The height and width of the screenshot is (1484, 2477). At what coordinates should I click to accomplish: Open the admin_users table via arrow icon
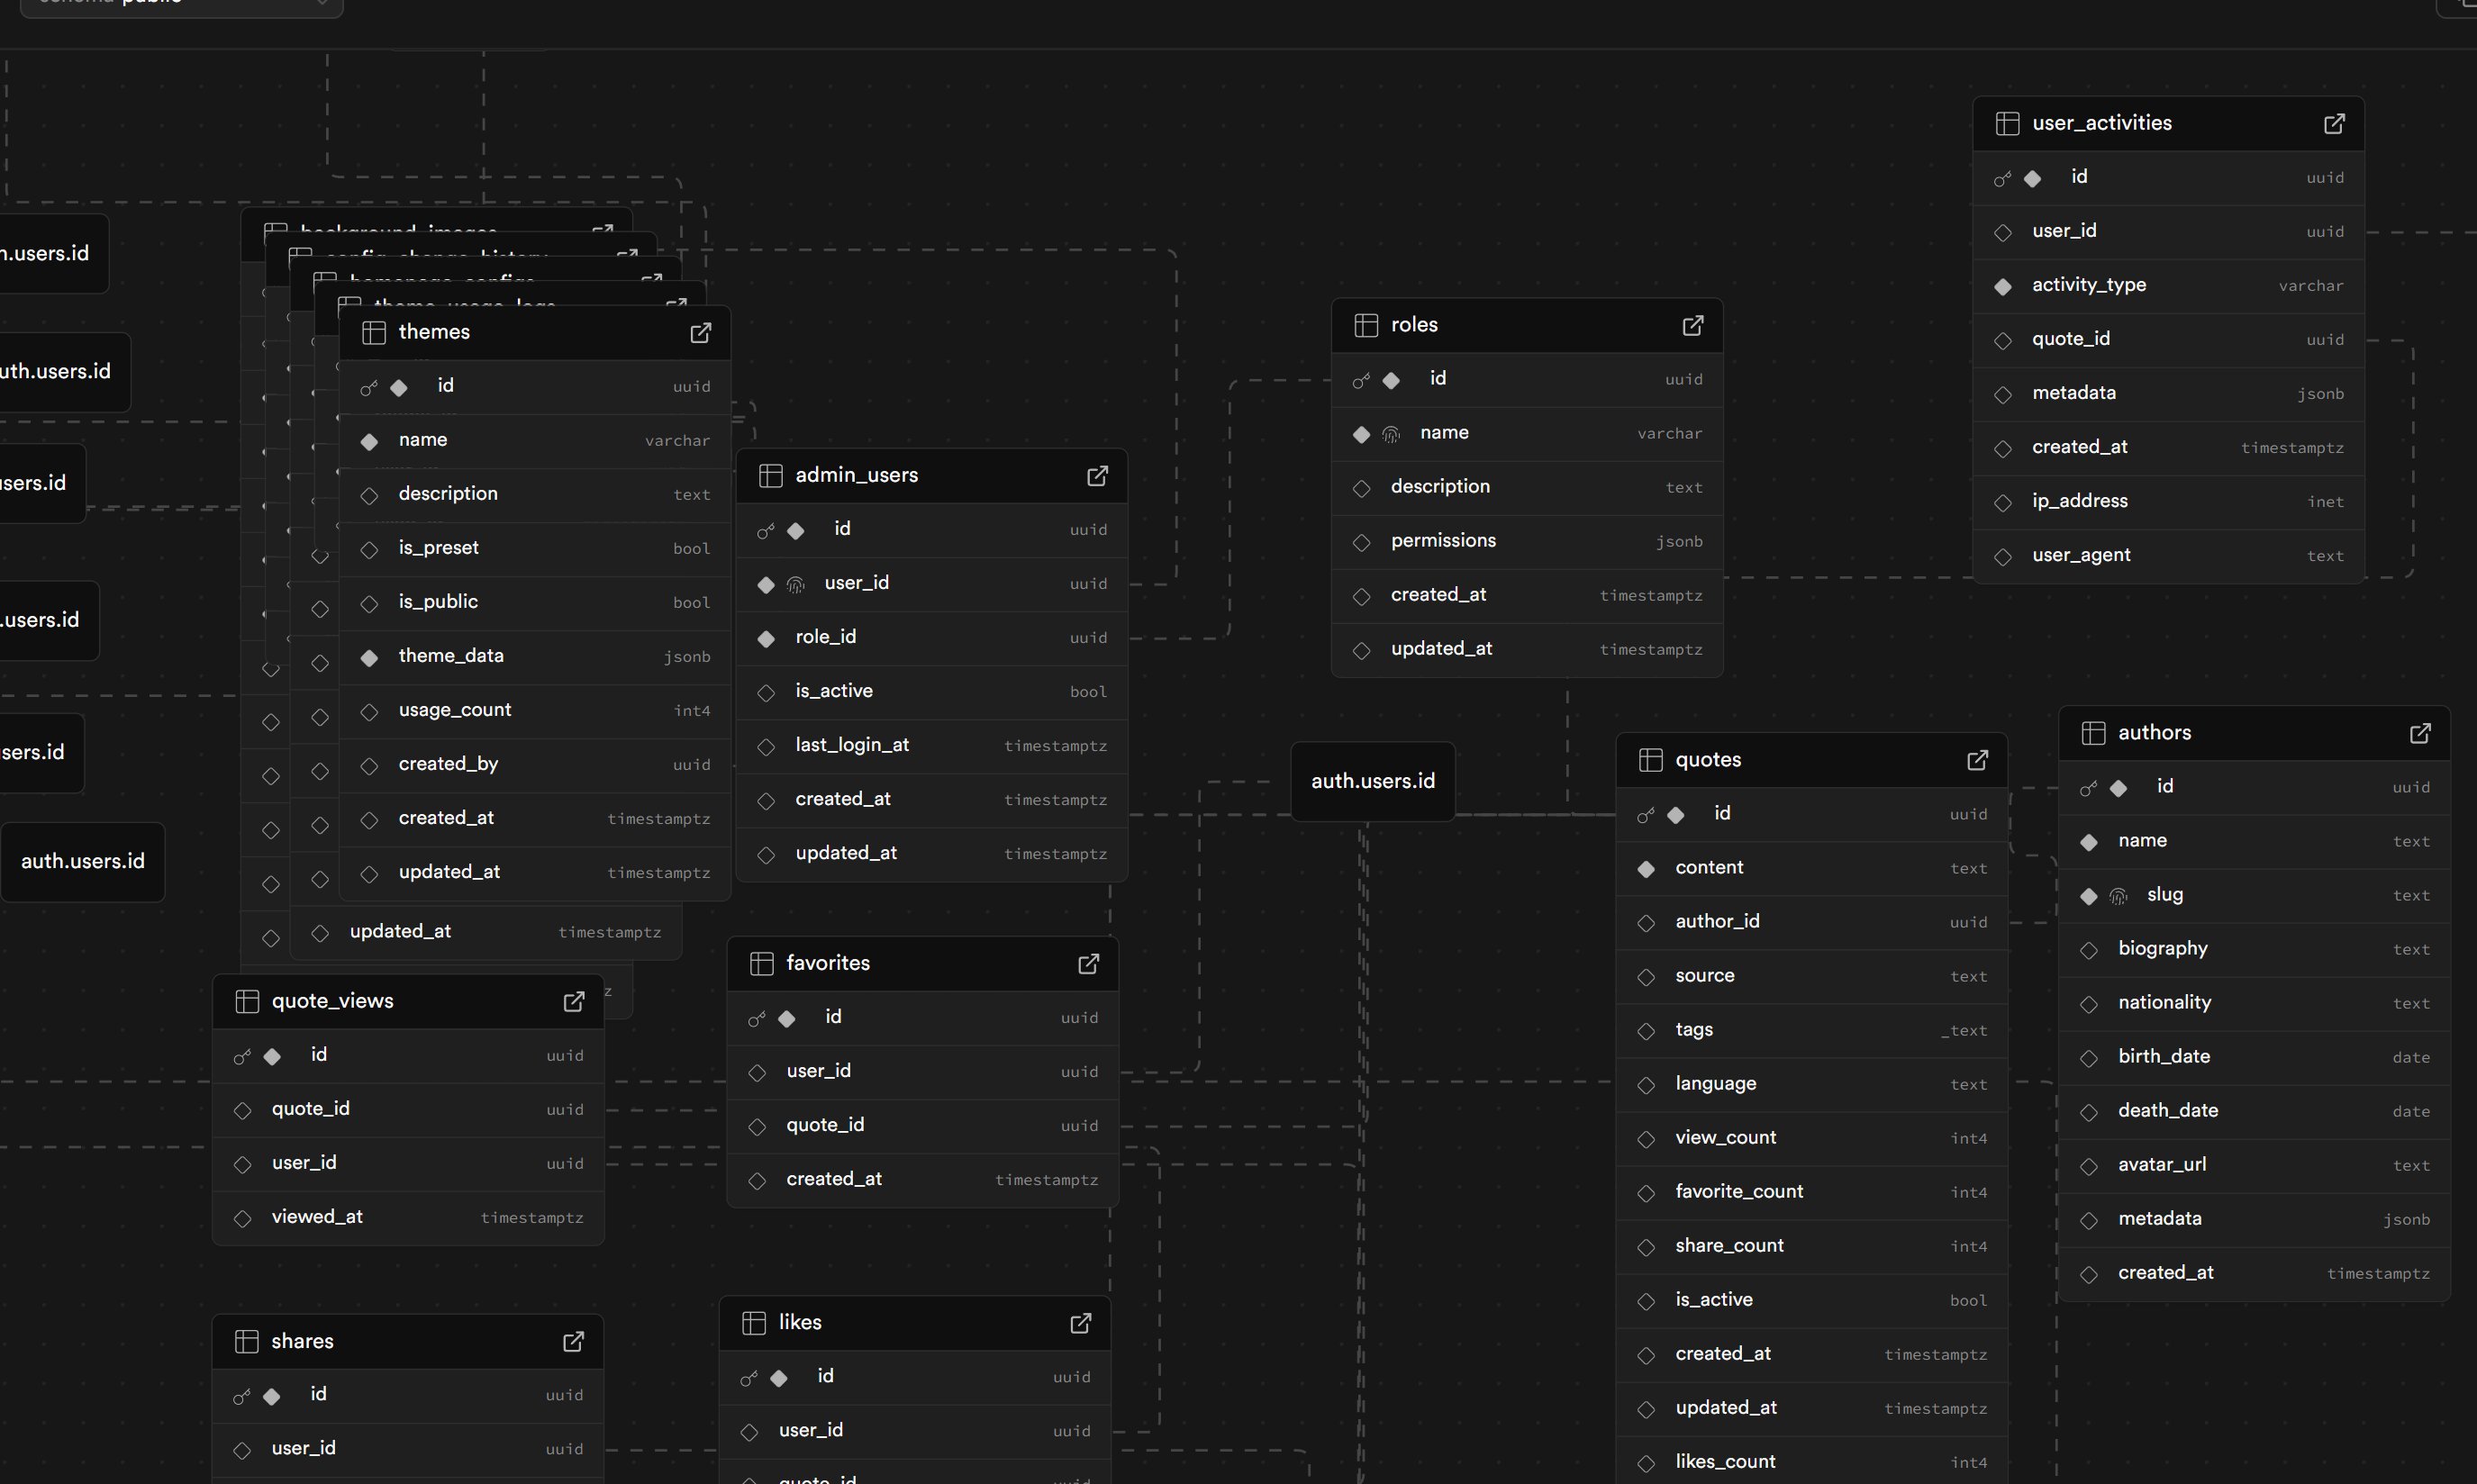pos(1097,475)
